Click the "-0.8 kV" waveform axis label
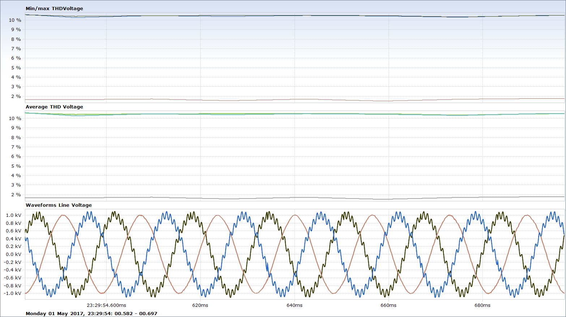Image resolution: width=566 pixels, height=317 pixels. tap(13, 286)
